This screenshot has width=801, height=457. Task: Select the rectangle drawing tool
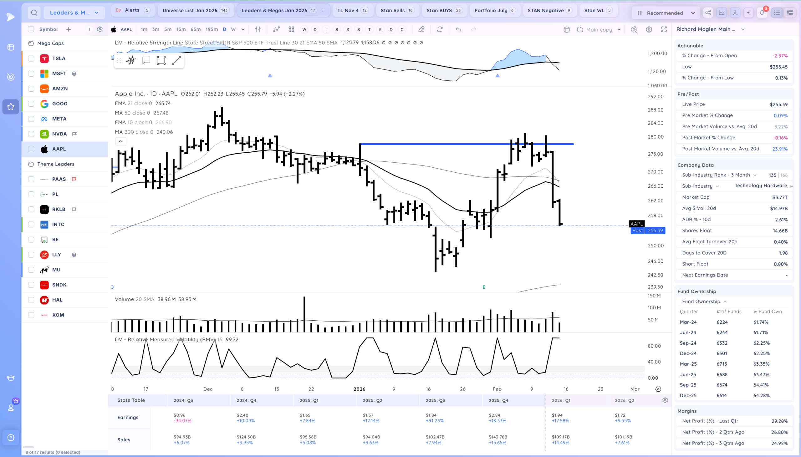[161, 60]
